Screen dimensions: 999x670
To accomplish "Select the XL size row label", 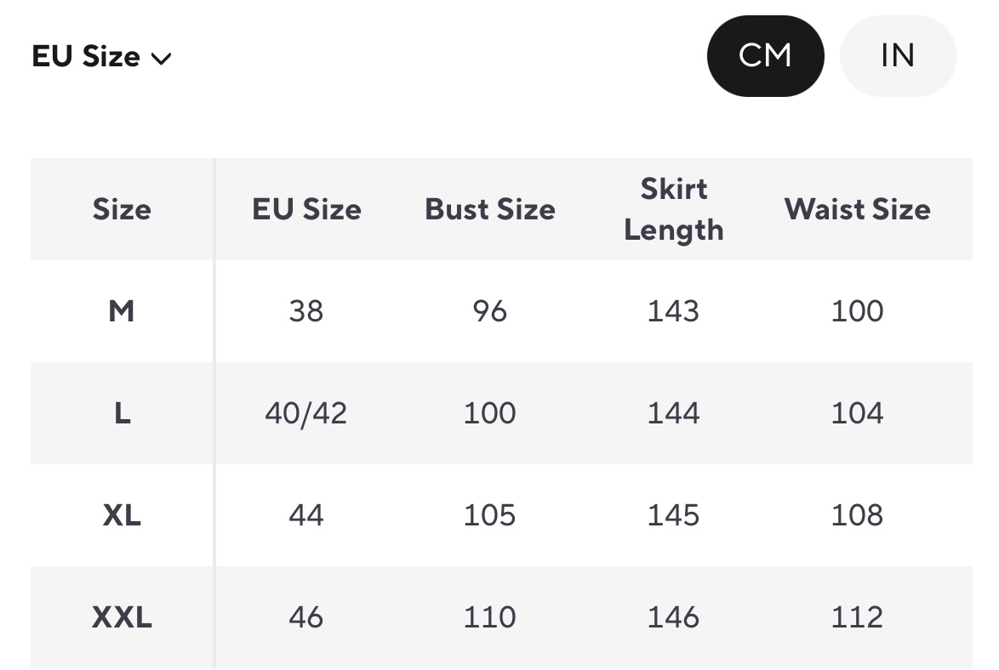I will coord(122,515).
